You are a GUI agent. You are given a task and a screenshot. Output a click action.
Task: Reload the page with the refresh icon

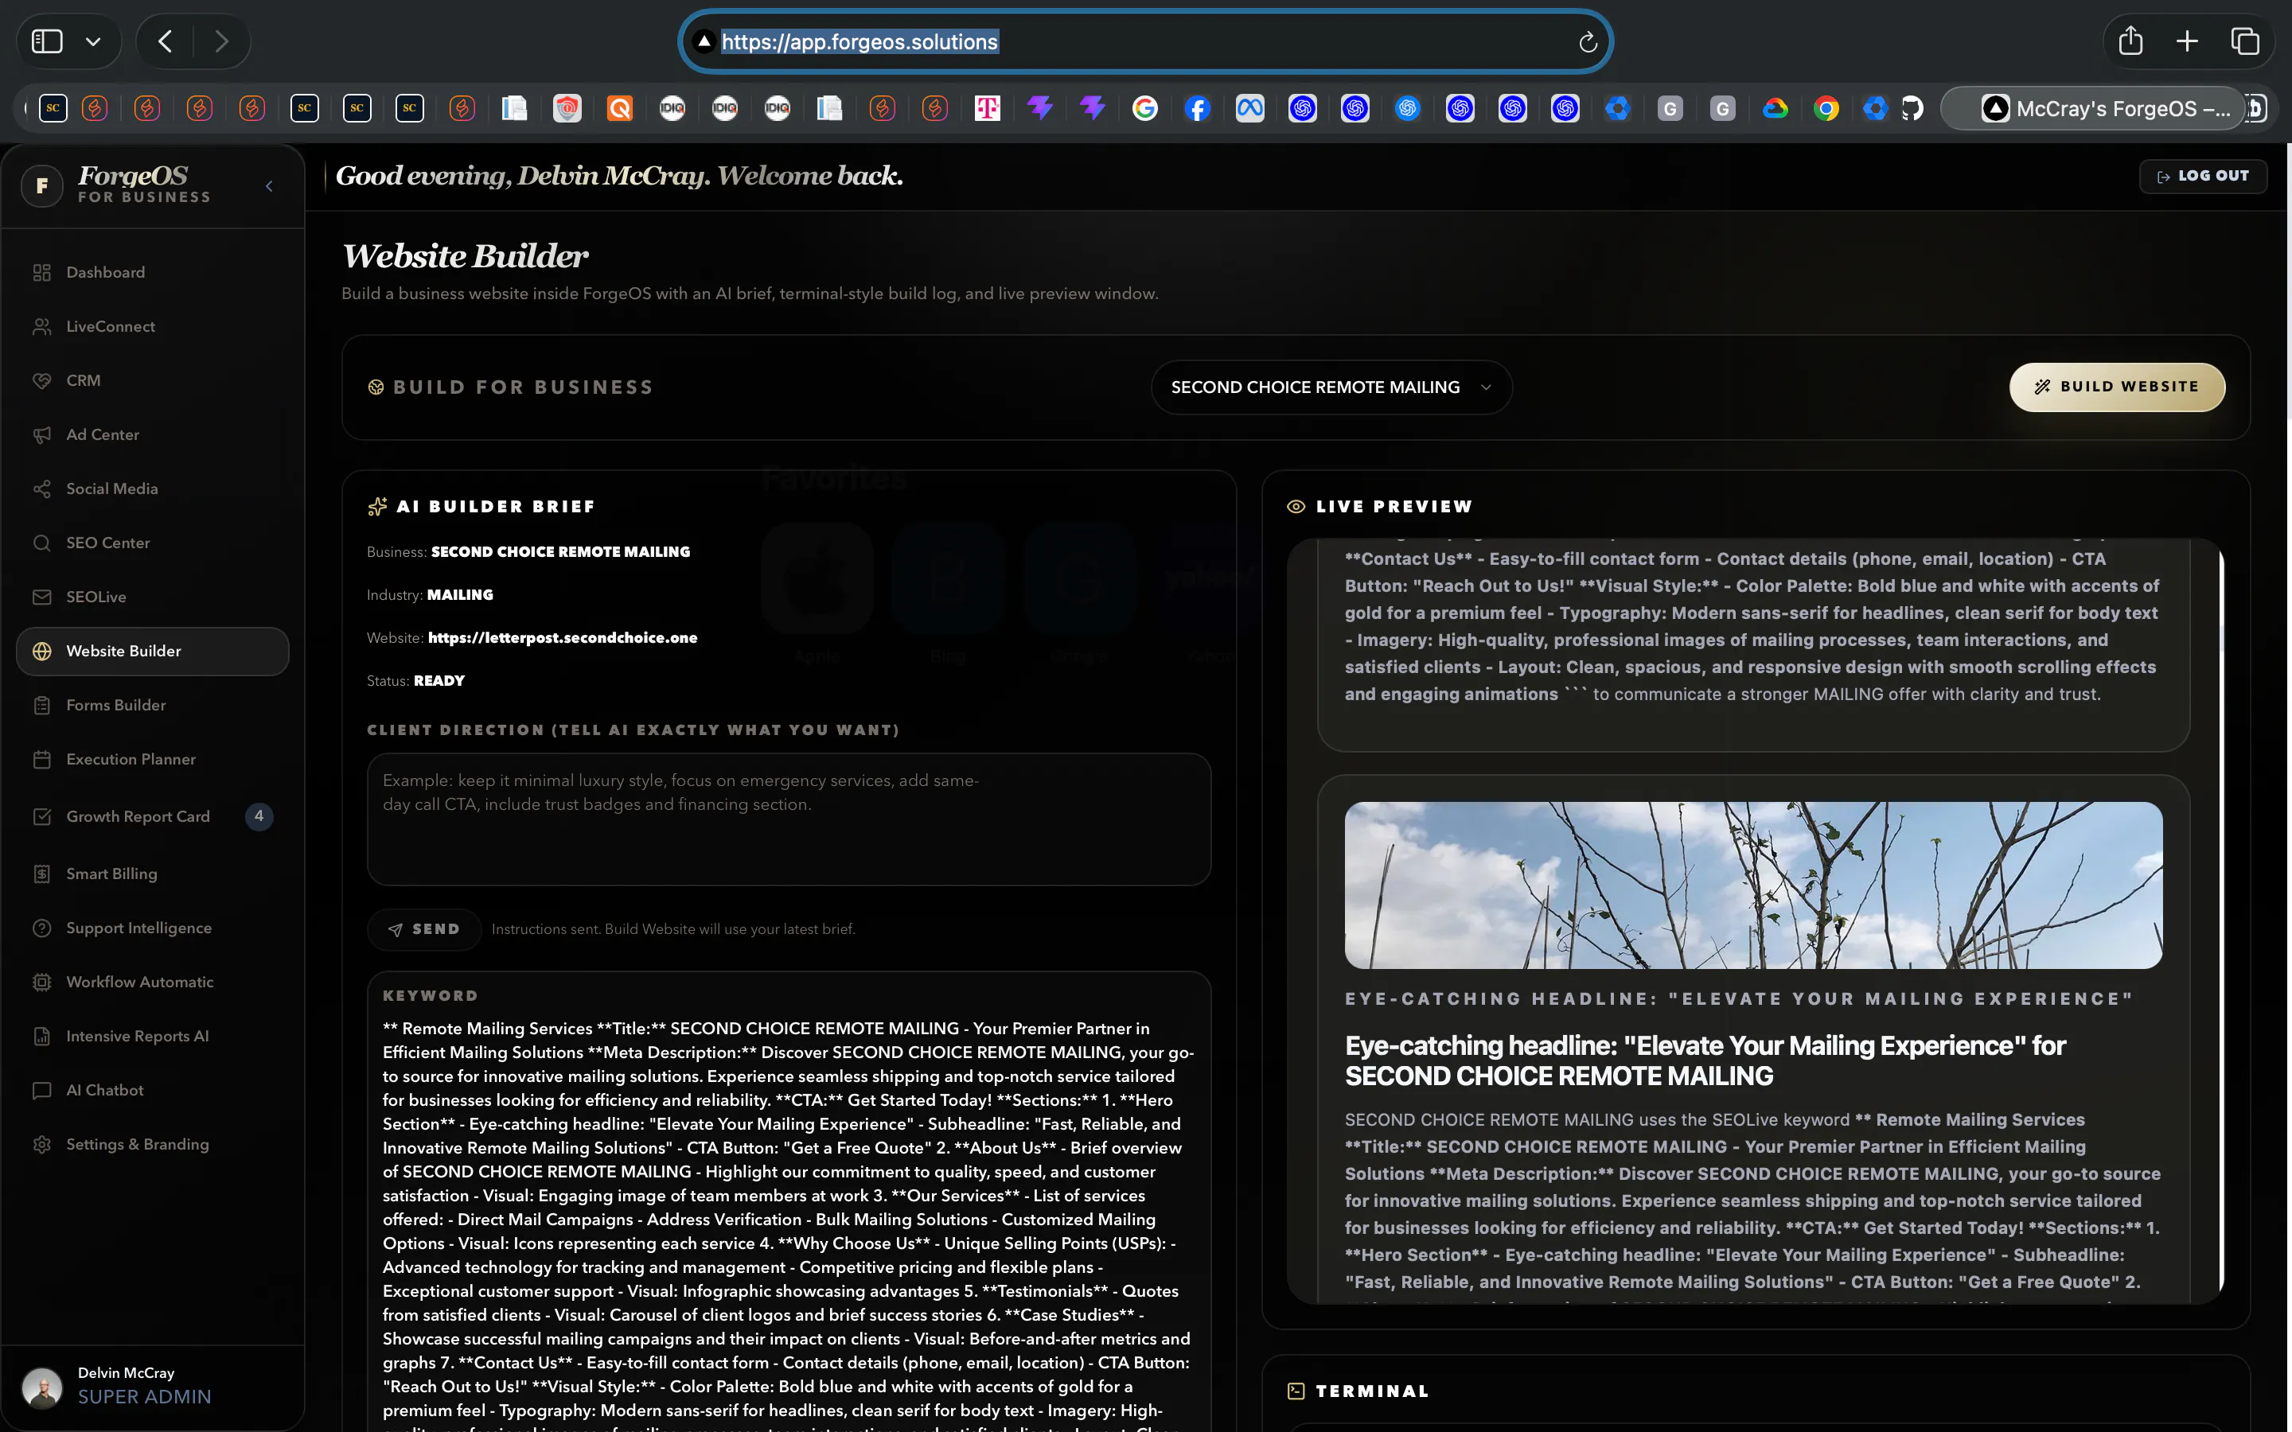(x=1588, y=41)
